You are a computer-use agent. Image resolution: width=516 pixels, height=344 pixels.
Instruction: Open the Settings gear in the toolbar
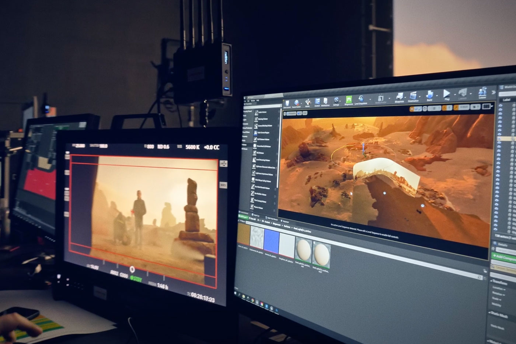[336, 101]
